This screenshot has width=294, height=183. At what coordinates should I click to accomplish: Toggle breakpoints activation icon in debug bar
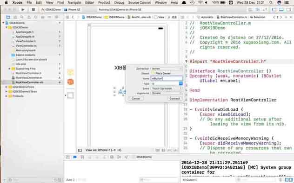tap(75, 157)
